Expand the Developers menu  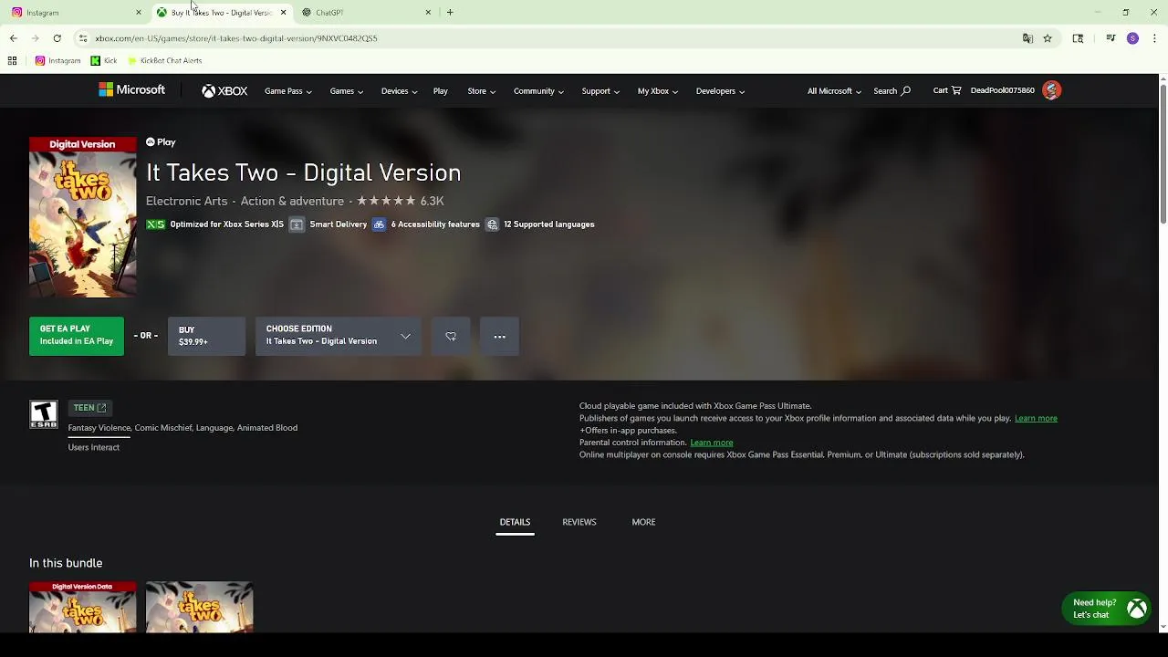click(x=720, y=91)
